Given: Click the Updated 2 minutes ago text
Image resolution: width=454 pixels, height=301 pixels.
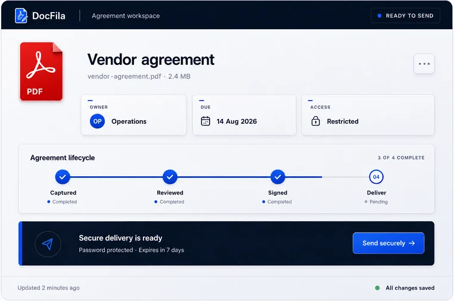Looking at the screenshot, I should [x=48, y=288].
